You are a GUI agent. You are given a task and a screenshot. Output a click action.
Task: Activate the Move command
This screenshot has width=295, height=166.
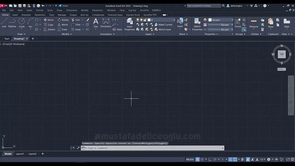point(48,20)
